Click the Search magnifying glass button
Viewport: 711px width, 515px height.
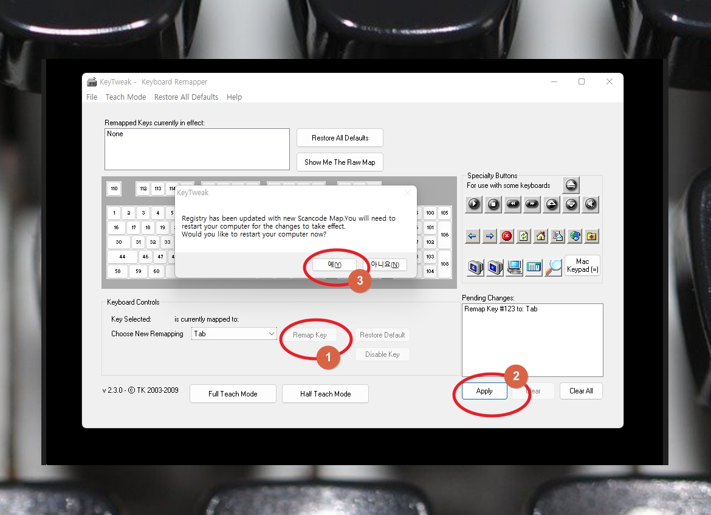pos(553,268)
